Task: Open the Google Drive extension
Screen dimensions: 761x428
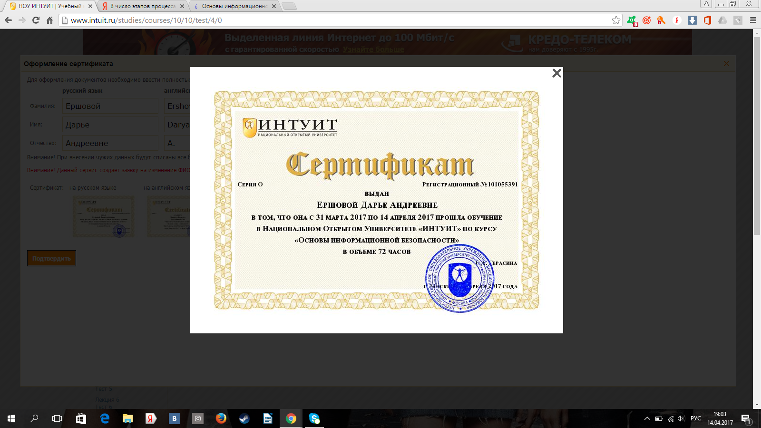Action: pos(722,20)
